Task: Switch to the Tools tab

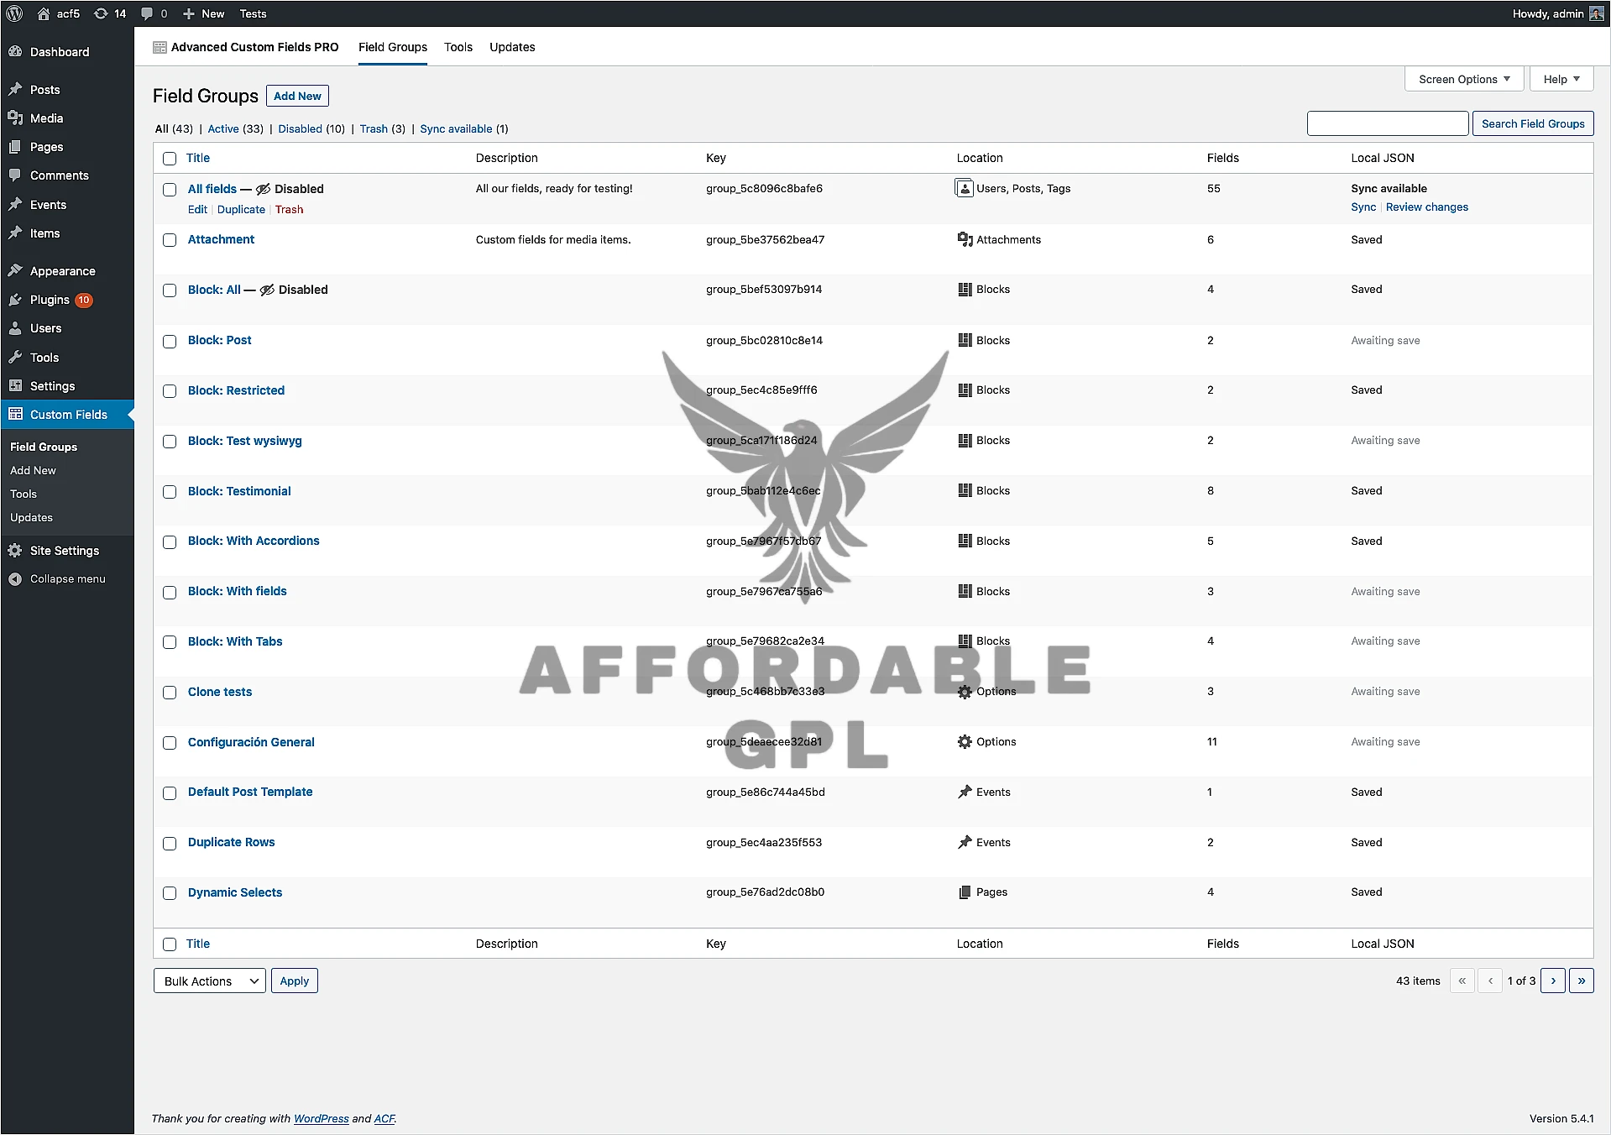Action: (x=458, y=47)
